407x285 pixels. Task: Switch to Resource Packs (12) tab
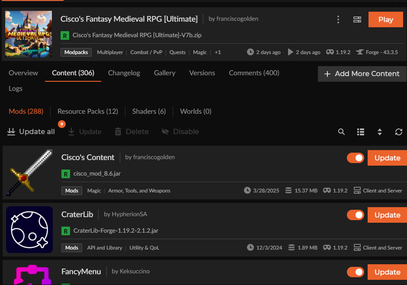click(88, 111)
